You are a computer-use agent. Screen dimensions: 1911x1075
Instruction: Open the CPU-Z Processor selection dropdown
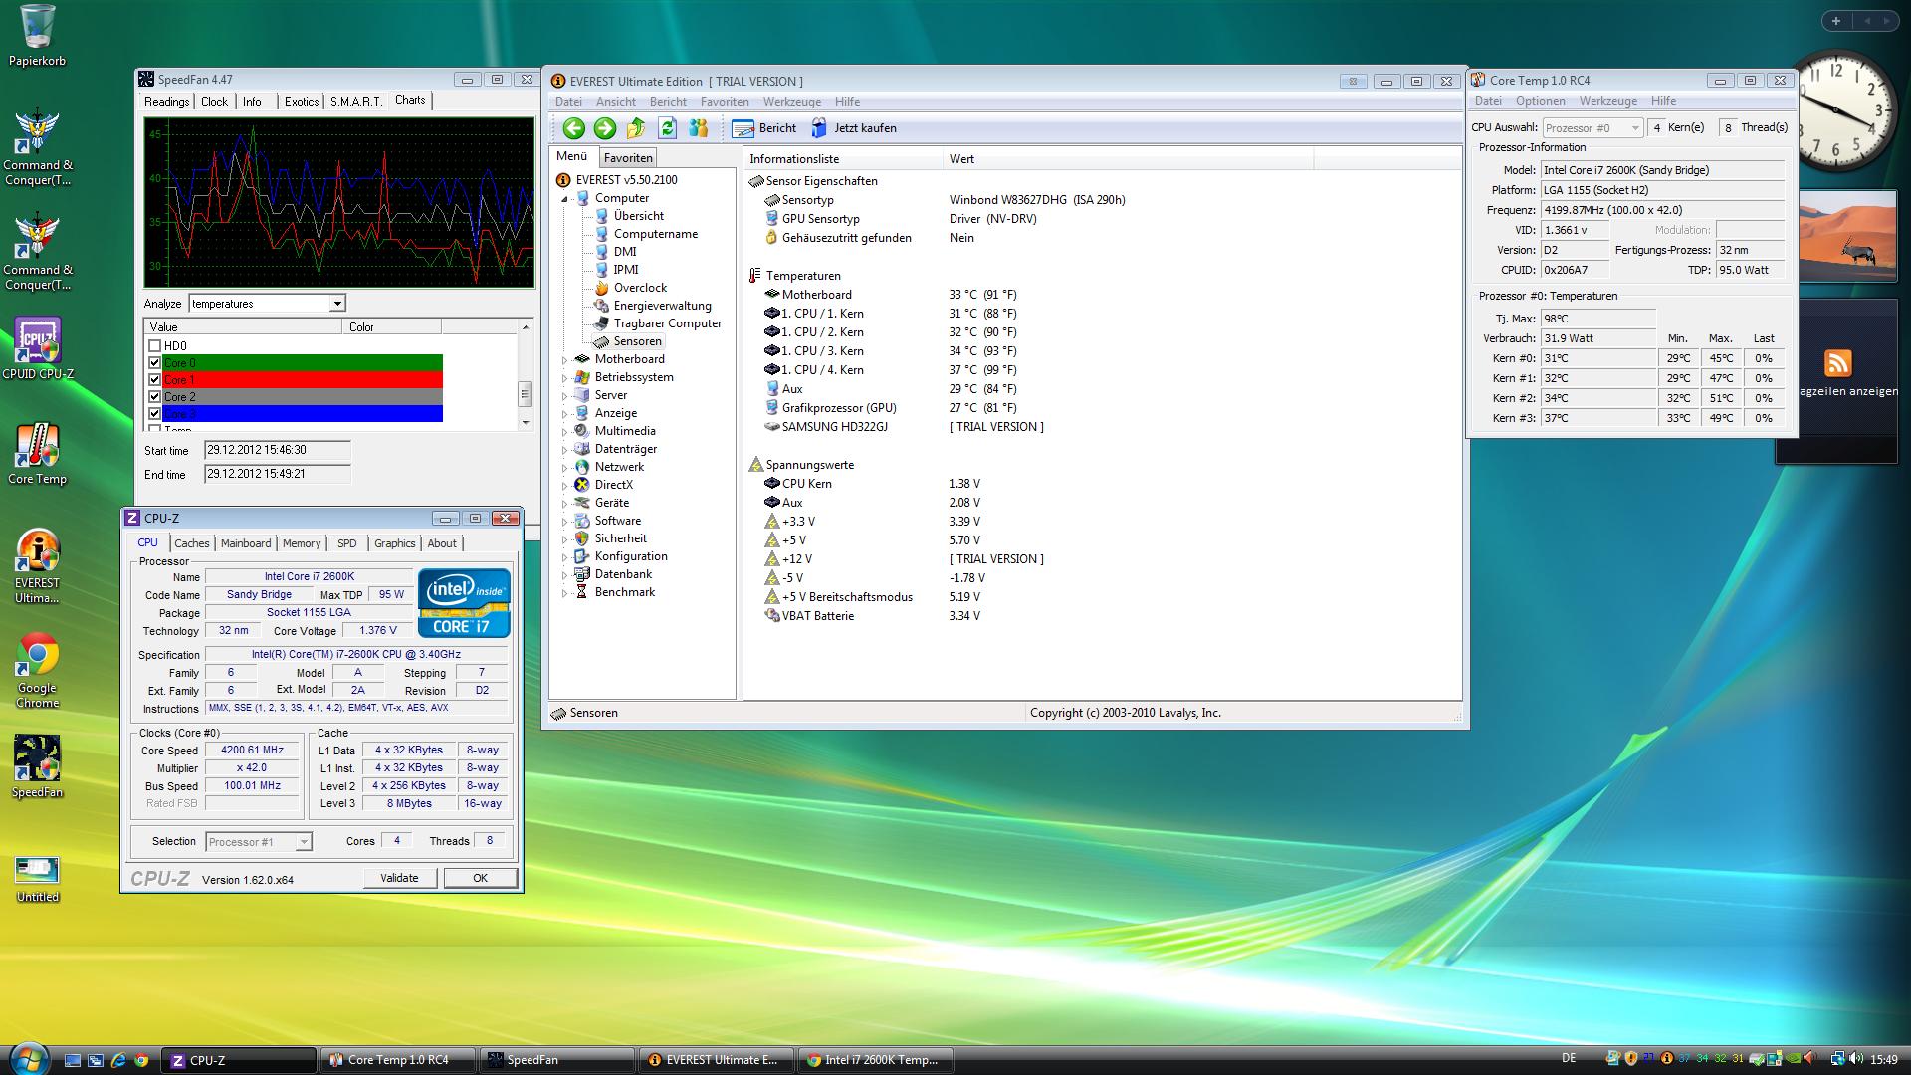coord(304,842)
